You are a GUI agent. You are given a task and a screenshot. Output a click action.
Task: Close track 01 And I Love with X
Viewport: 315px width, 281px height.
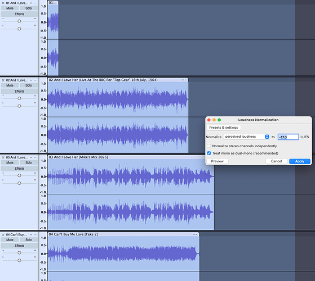(x=3, y=3)
